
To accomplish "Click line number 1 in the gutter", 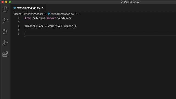I will 18,18.
